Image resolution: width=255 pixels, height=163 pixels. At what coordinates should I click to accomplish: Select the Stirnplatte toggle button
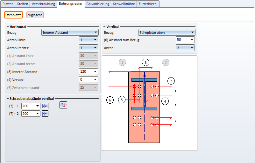[x=14, y=15]
